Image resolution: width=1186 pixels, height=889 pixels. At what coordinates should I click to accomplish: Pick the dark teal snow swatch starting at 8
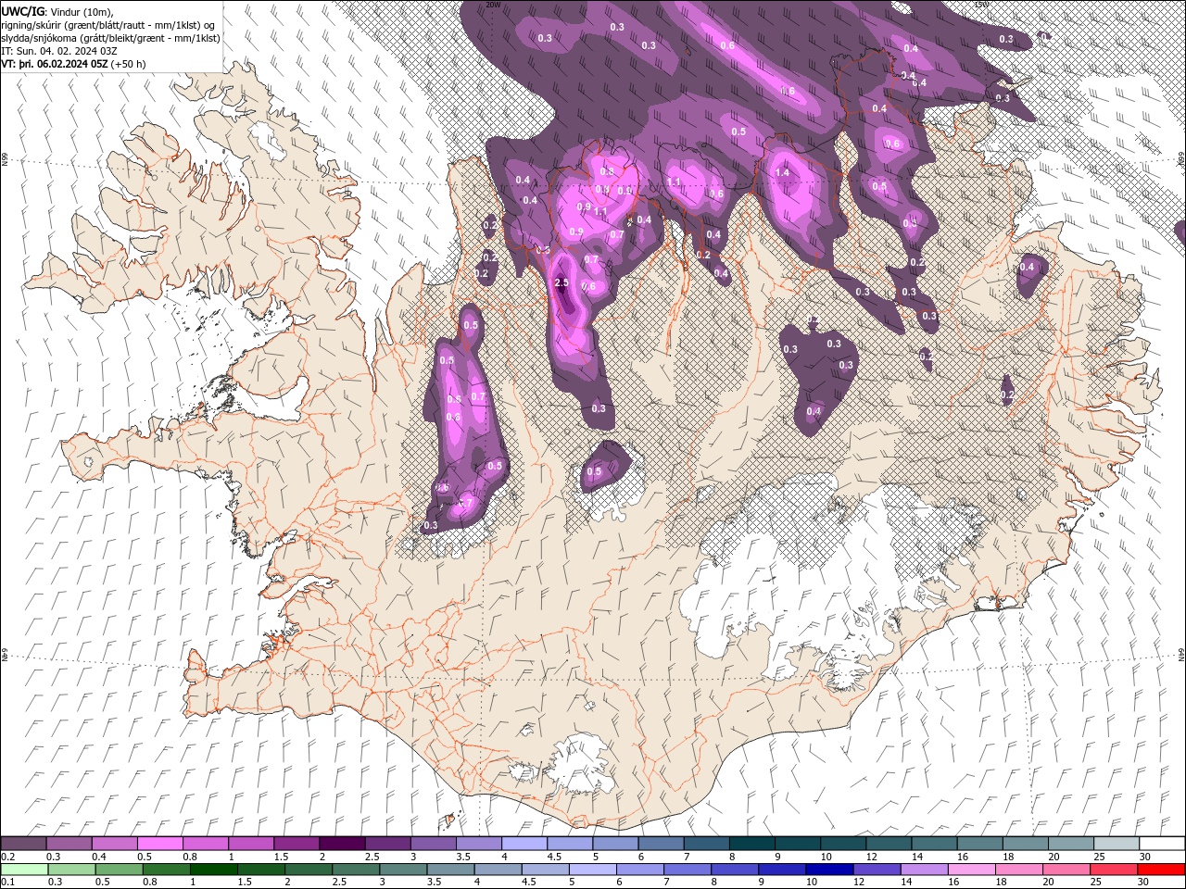tap(751, 844)
